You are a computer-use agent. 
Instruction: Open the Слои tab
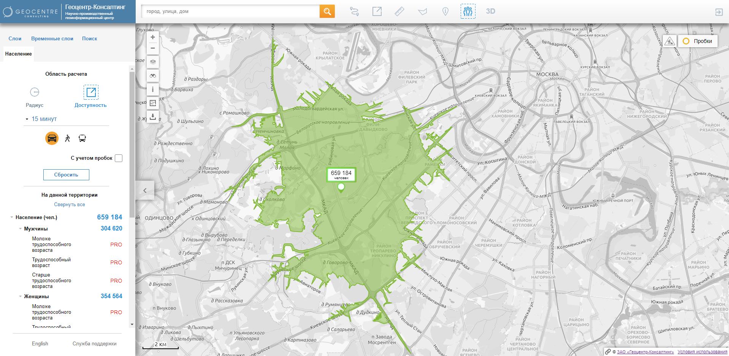[15, 38]
